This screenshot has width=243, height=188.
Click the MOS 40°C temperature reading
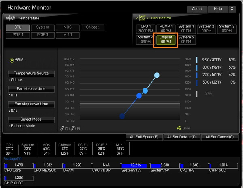(46, 149)
